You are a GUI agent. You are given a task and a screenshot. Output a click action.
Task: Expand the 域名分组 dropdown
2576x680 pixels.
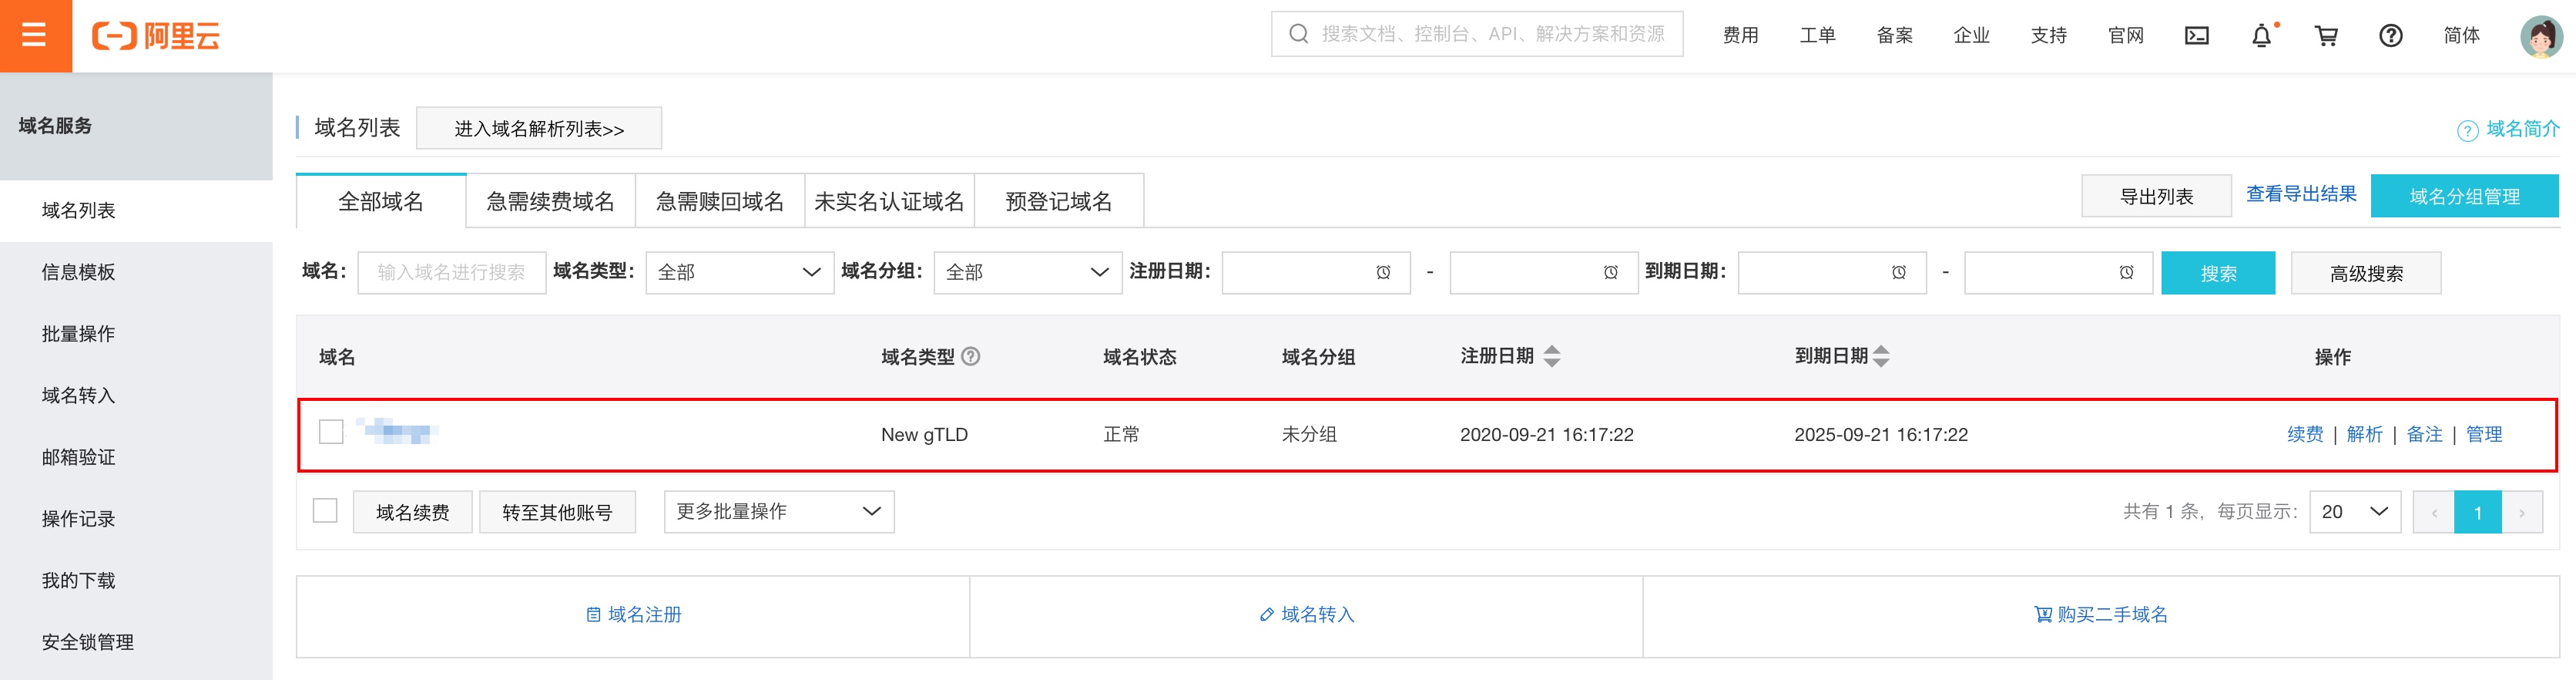[1027, 272]
